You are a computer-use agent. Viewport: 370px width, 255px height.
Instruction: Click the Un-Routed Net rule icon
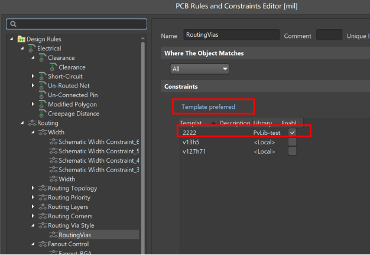point(42,86)
